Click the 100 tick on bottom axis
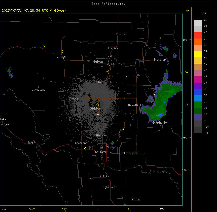 (162, 208)
